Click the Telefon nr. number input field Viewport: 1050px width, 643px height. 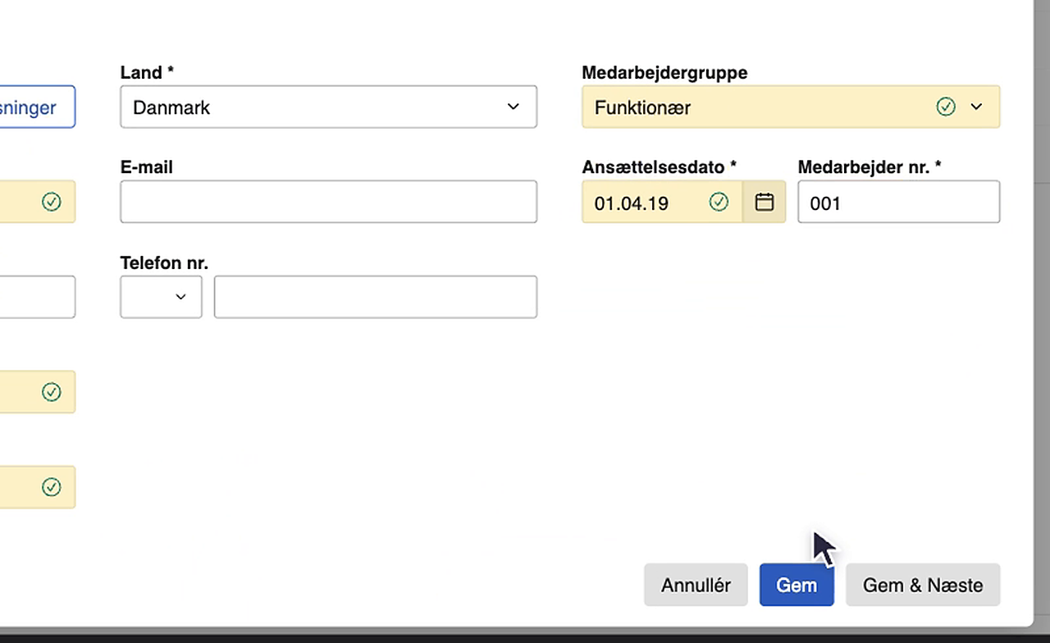(376, 297)
